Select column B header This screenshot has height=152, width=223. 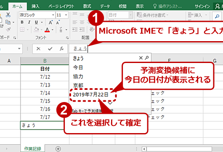(x=45, y=61)
